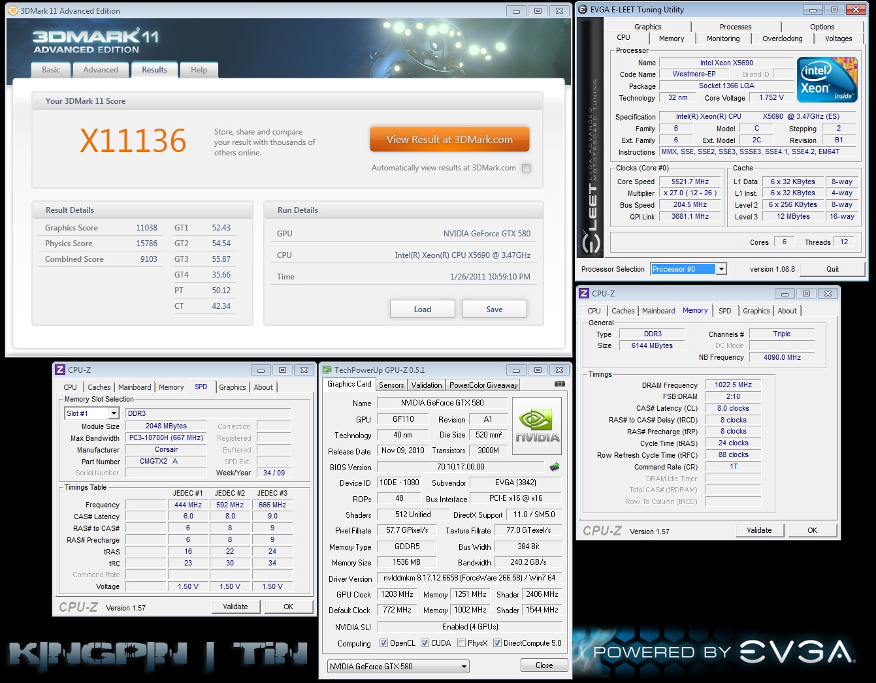Click the Intel Xeon logo in E-LEET
Viewport: 876px width, 683px height.
coord(827,80)
